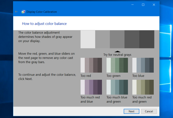Click the 'Too much blue and green' caption
The height and width of the screenshot is (118, 173).
coord(117,99)
